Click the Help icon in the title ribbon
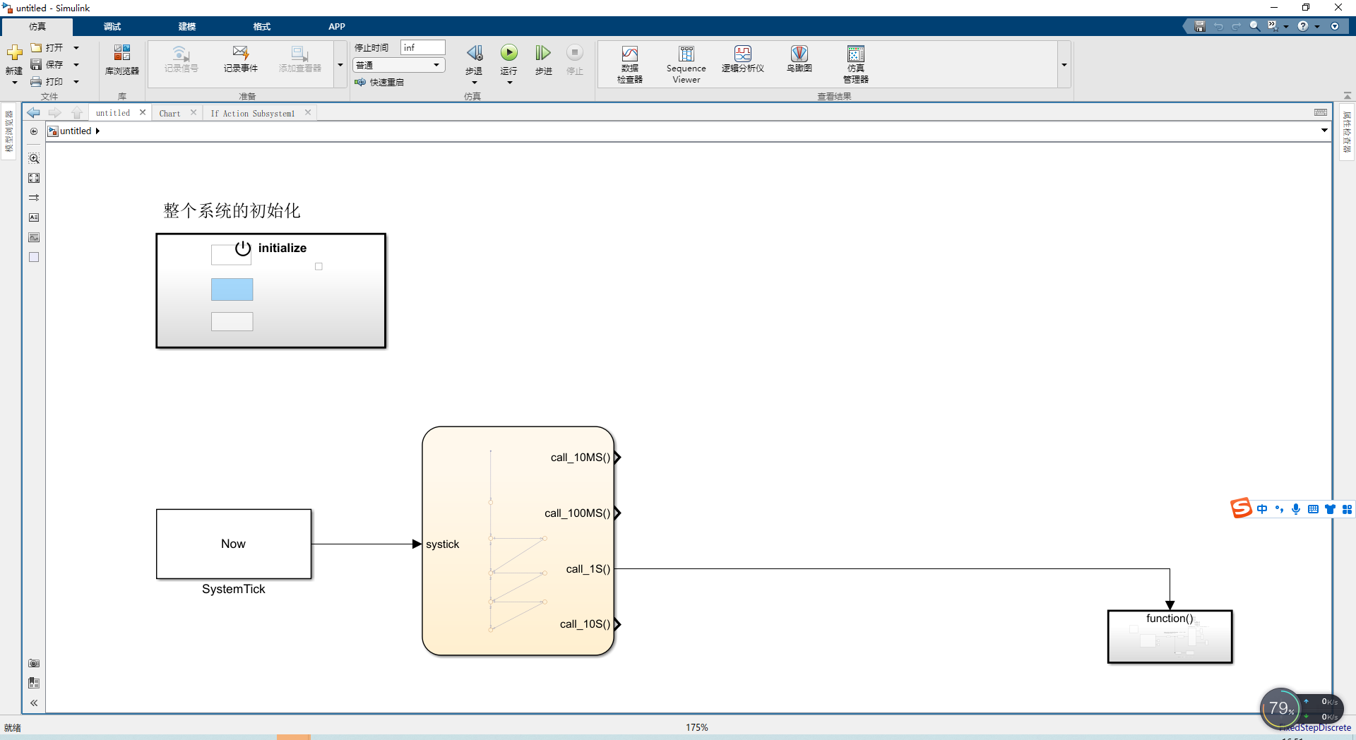This screenshot has height=740, width=1356. click(x=1303, y=26)
